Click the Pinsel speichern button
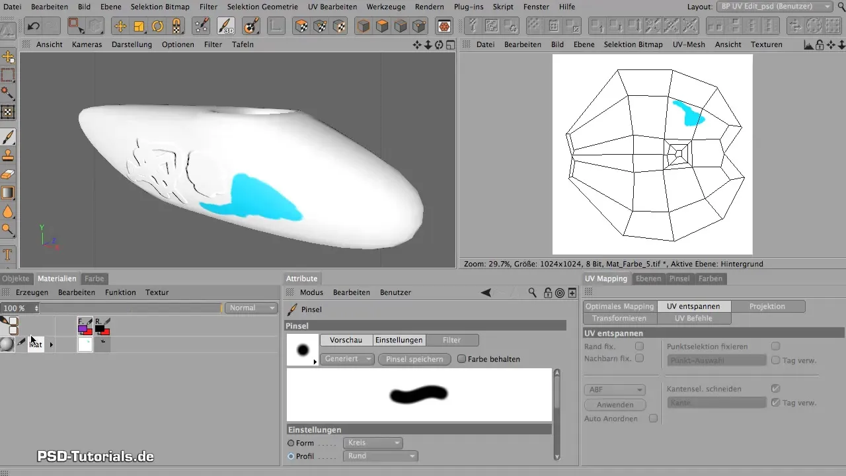 point(414,359)
